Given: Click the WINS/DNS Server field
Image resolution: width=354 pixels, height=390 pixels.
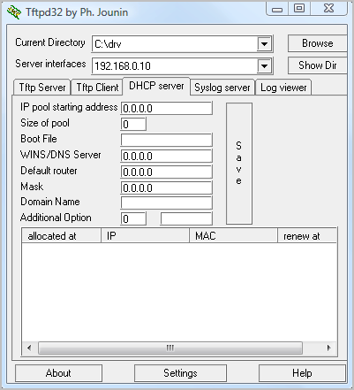Looking at the screenshot, I should 166,156.
